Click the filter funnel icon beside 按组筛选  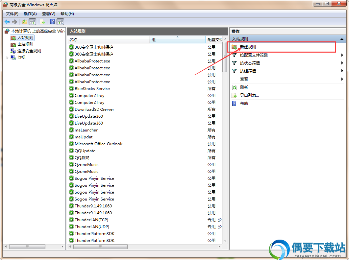point(234,71)
